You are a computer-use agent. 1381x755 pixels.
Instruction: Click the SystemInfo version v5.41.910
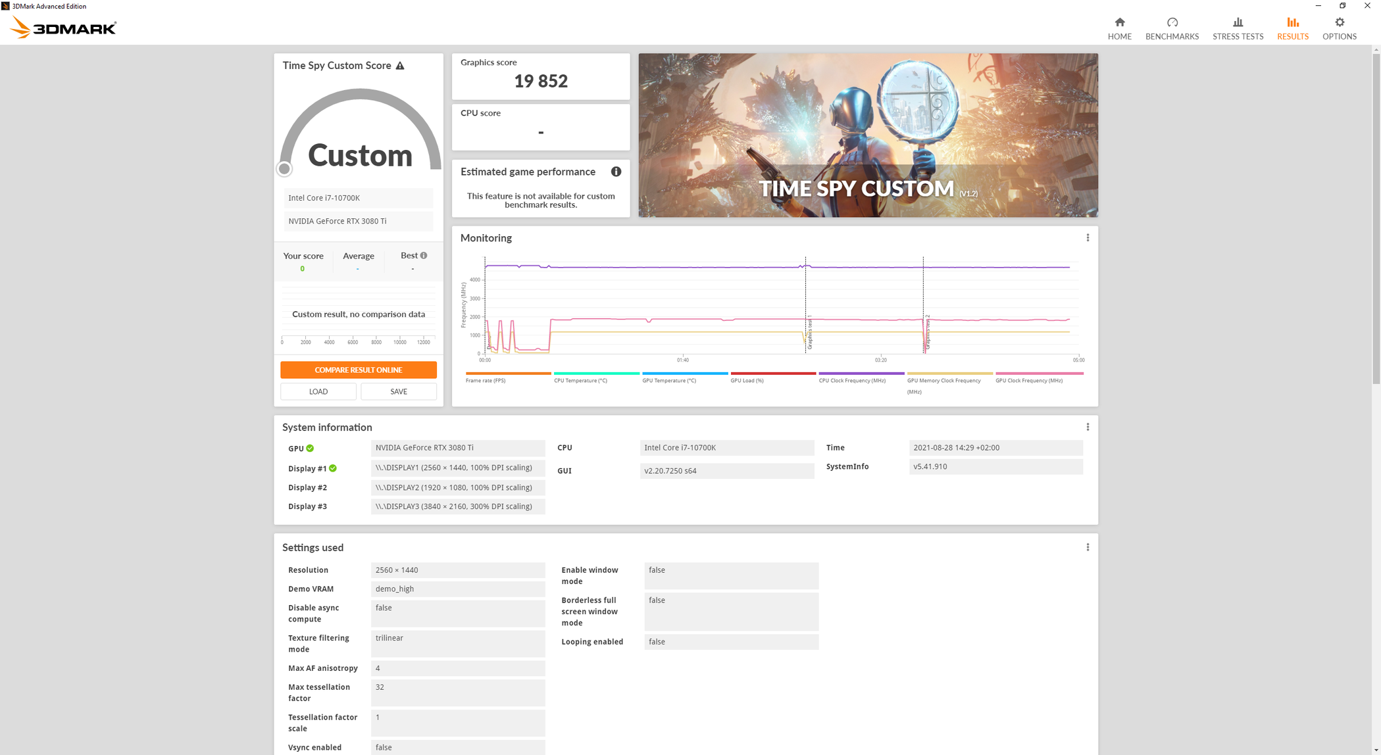coord(996,466)
